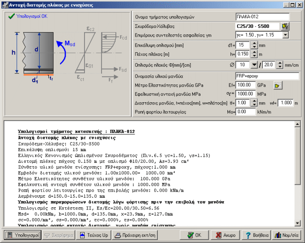Open help with Βοήθεια button
Image resolution: width=305 pixels, height=243 pixels.
click(x=257, y=235)
